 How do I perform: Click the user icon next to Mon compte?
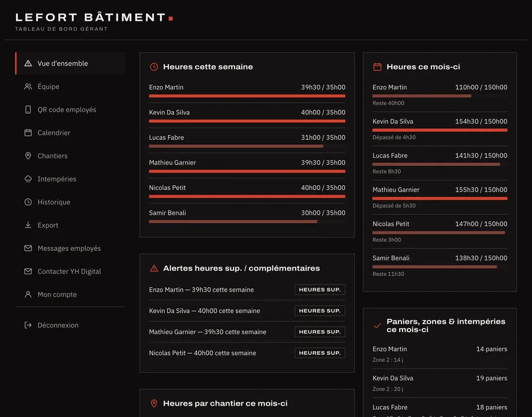[x=28, y=295]
